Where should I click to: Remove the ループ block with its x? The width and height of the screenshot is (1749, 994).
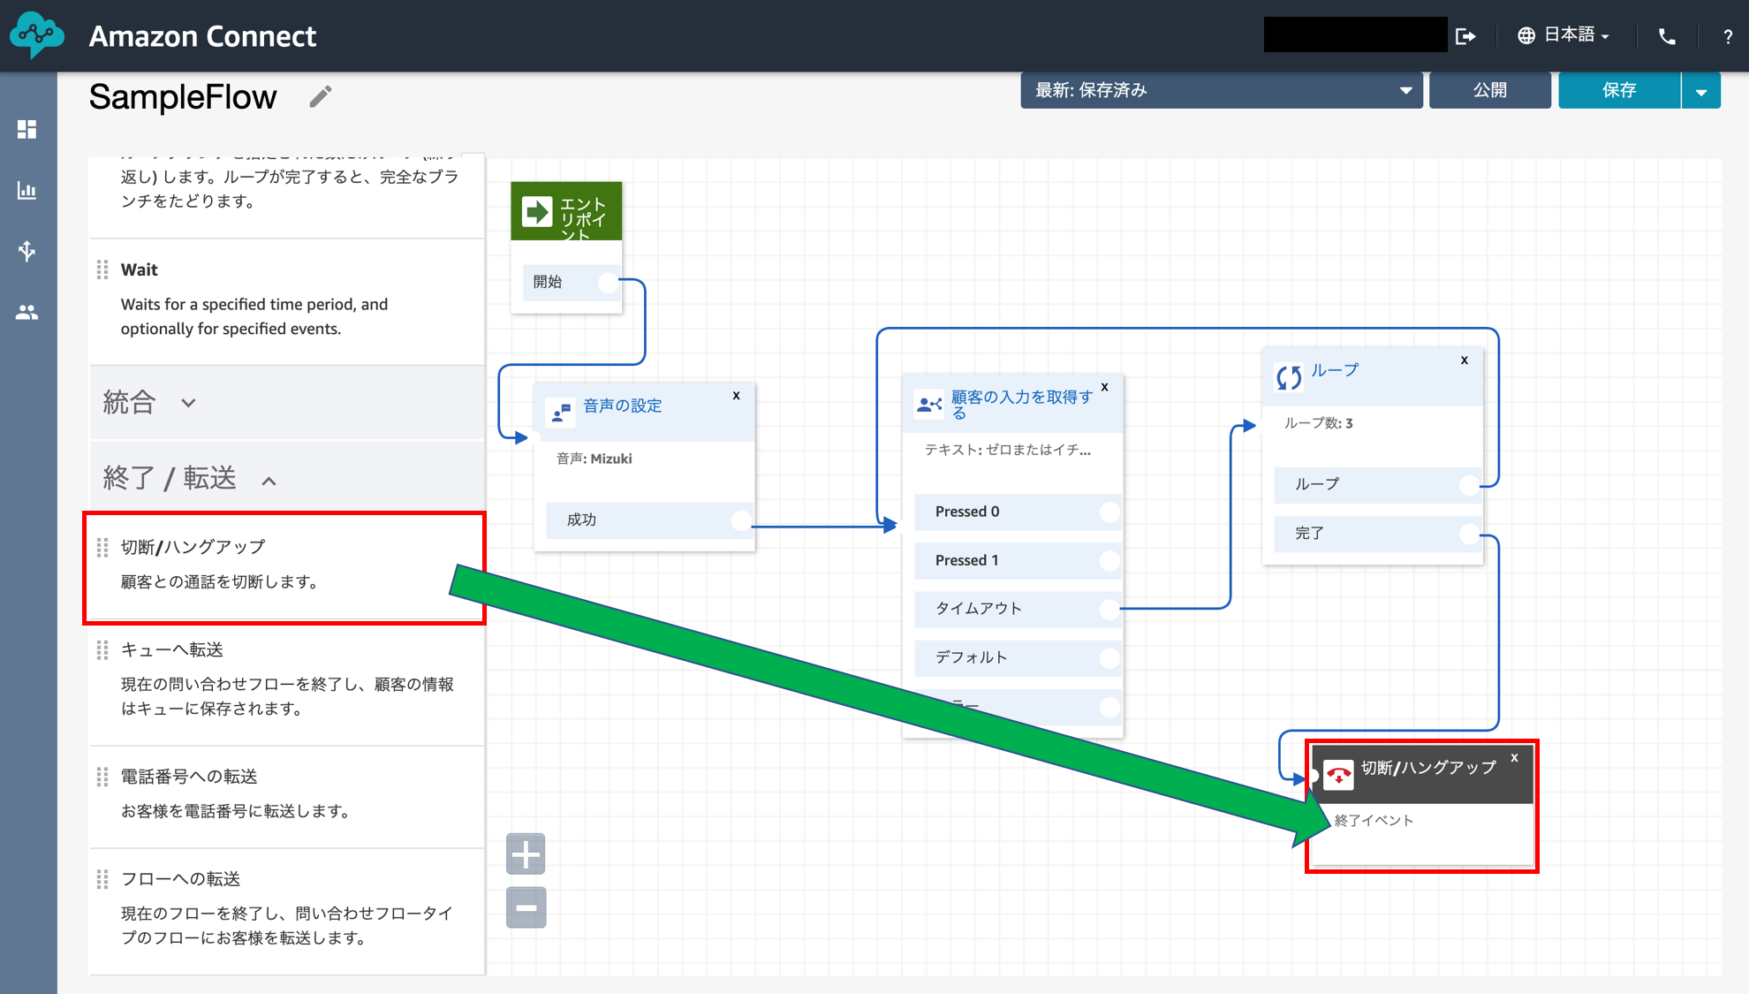[1465, 360]
